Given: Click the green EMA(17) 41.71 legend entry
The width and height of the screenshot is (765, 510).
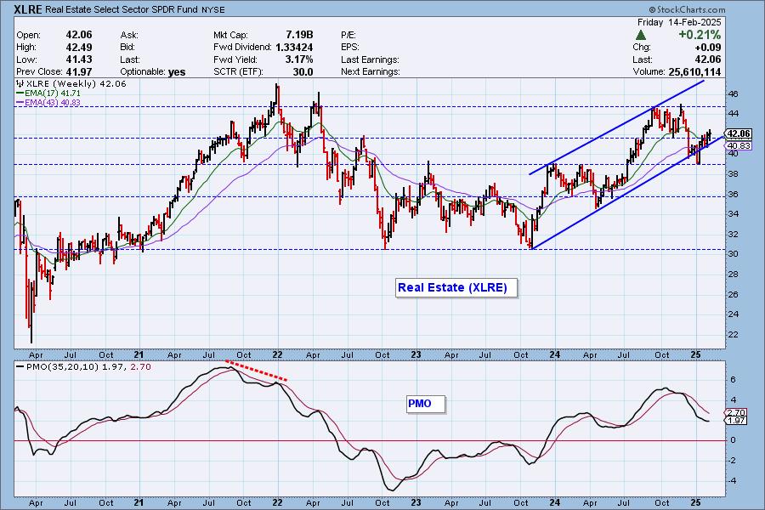Looking at the screenshot, I should 48,93.
